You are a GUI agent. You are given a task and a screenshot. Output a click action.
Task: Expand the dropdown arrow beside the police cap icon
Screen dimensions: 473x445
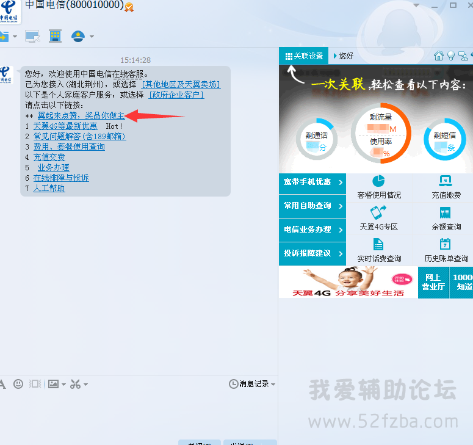tap(92, 37)
